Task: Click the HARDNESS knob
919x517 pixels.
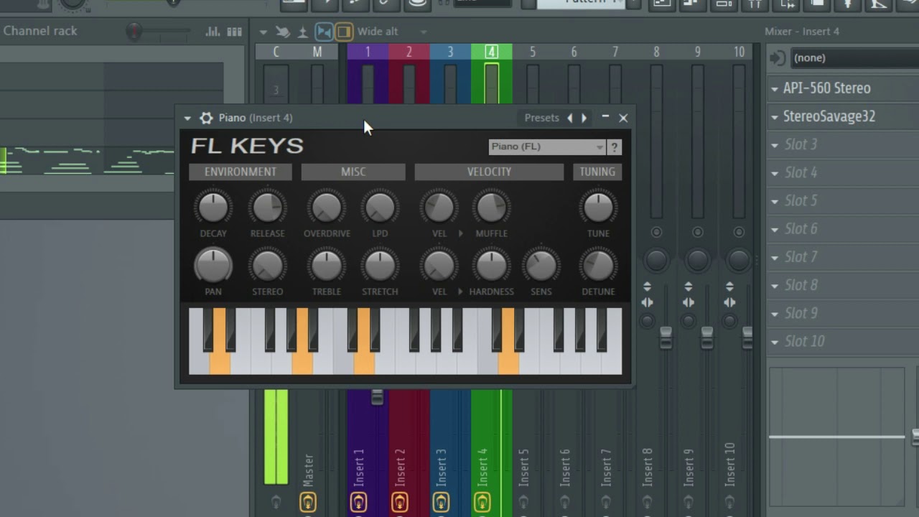Action: coord(491,266)
